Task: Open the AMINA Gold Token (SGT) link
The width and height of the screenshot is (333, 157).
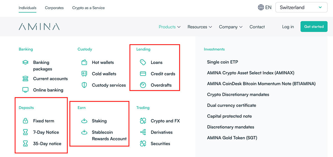Action: click(232, 138)
